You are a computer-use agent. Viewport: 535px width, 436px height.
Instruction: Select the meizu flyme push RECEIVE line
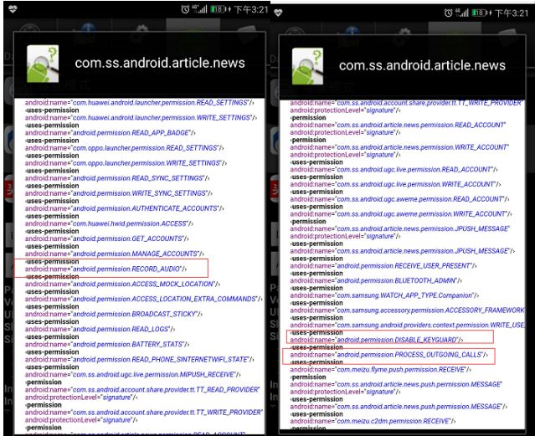tap(380, 370)
